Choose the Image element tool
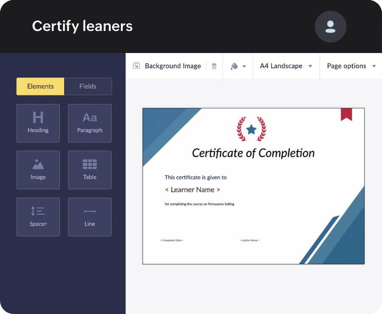The image size is (382, 314). pos(38,170)
